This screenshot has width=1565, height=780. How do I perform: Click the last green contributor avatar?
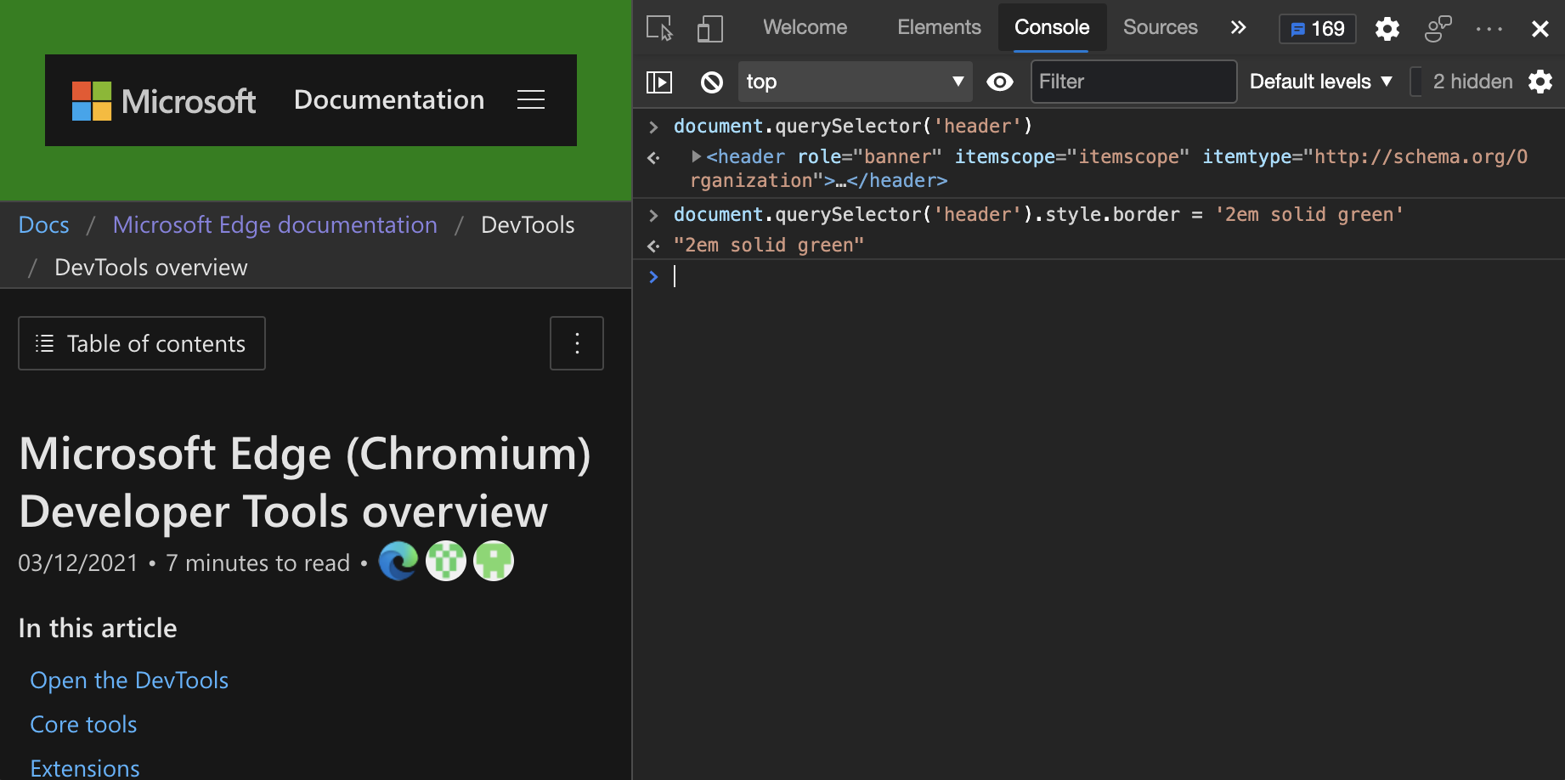[494, 561]
